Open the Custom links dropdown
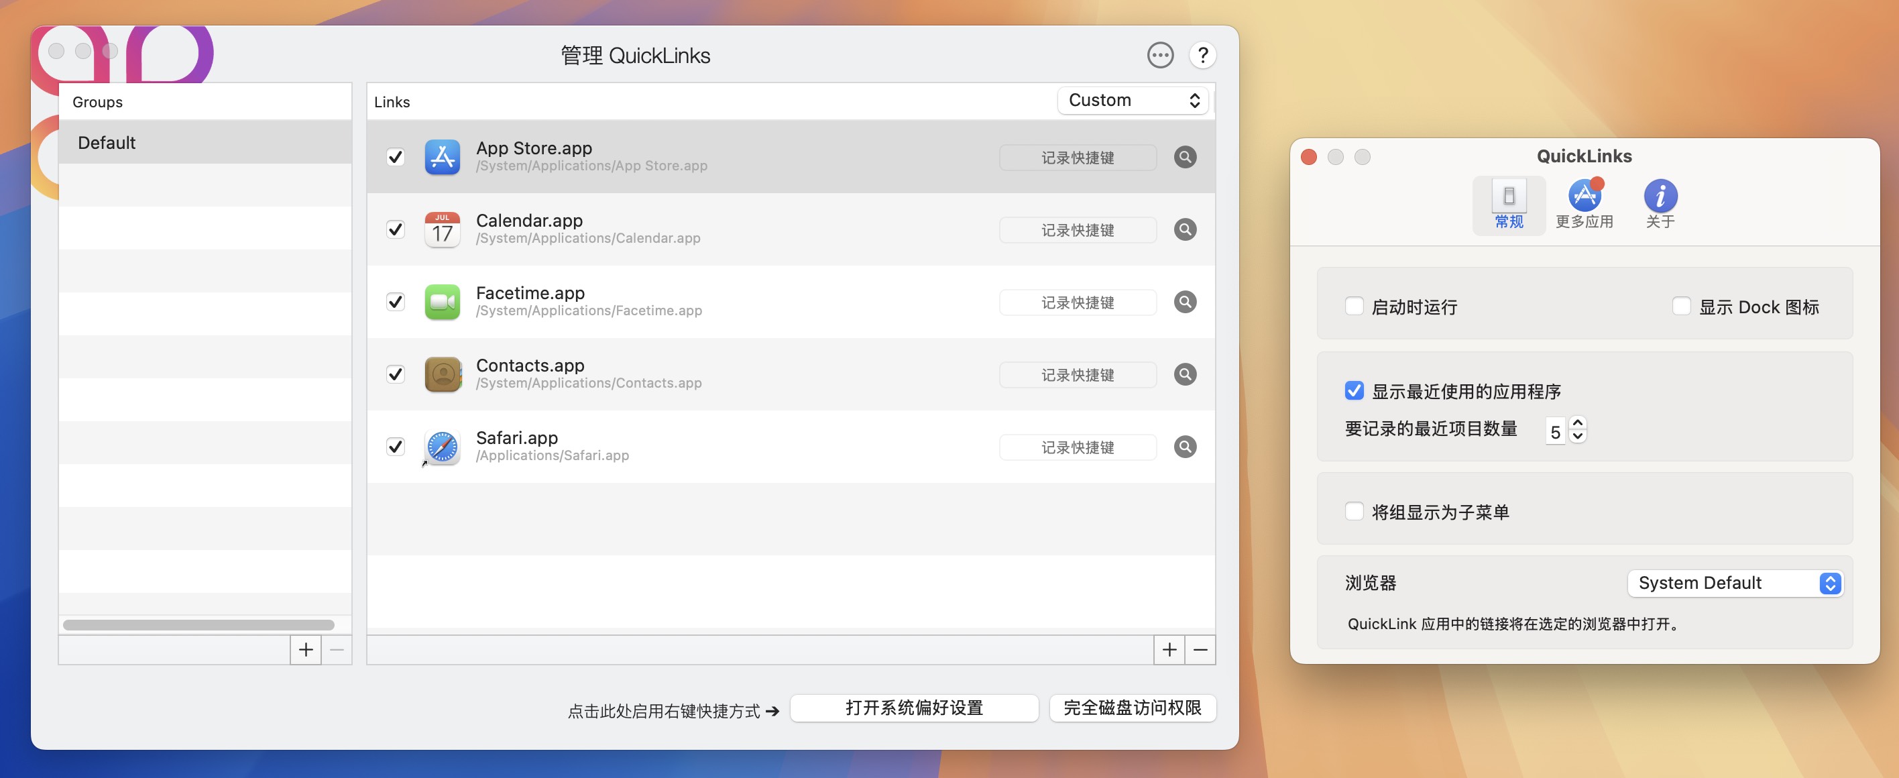This screenshot has height=778, width=1899. [x=1133, y=101]
